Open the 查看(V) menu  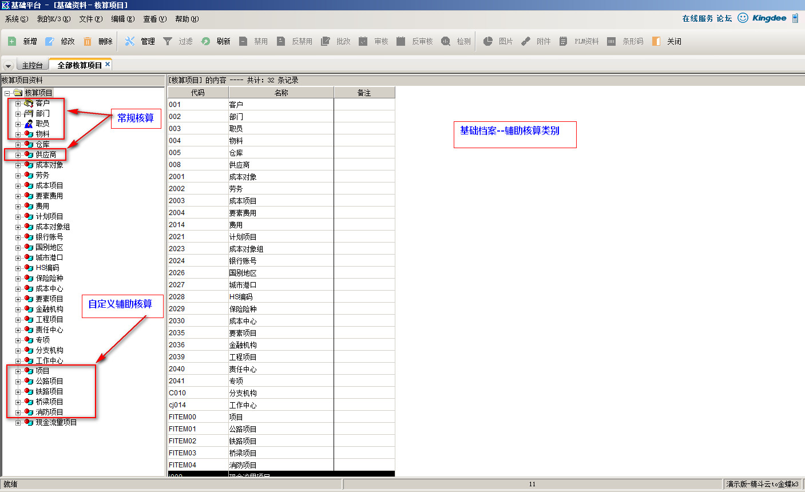(154, 19)
